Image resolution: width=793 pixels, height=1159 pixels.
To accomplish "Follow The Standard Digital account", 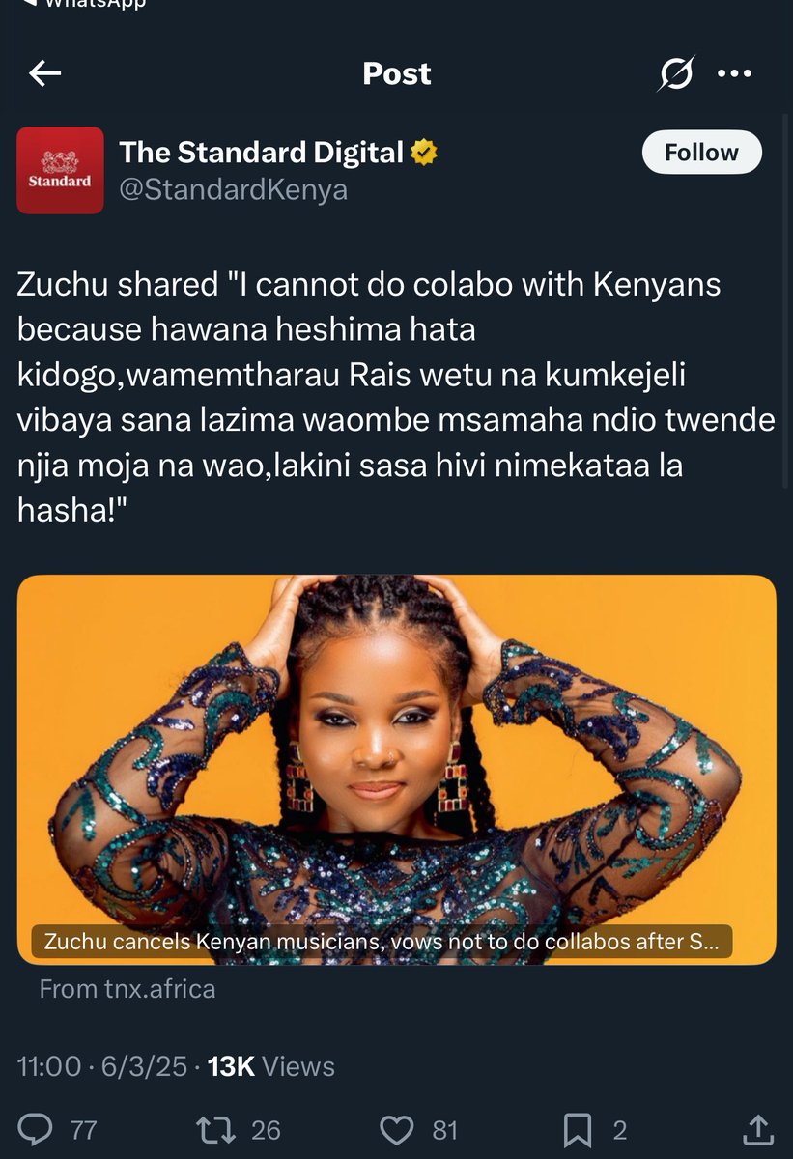I will pyautogui.click(x=702, y=153).
